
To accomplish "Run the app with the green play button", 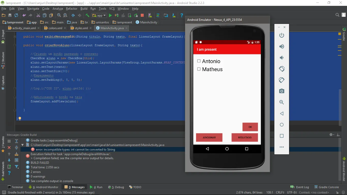I will pos(110,15).
